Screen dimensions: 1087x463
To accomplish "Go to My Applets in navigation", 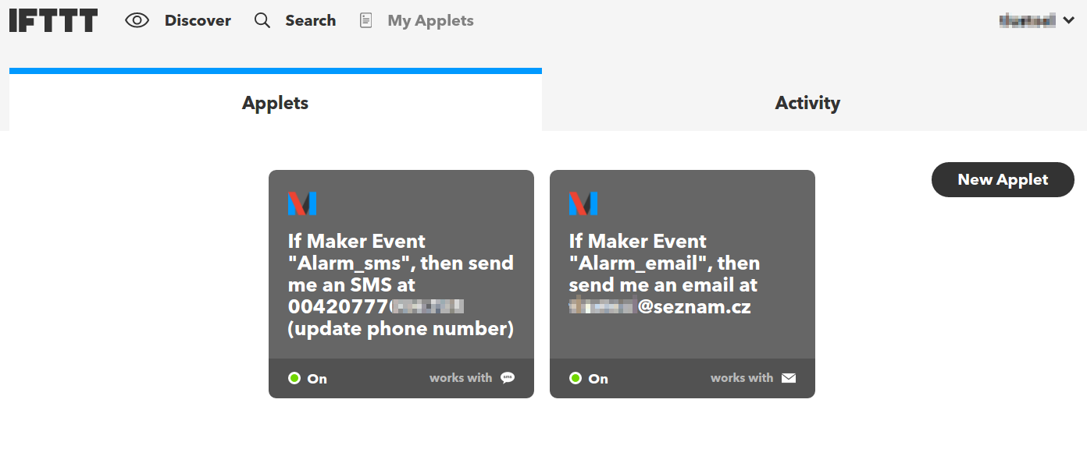I will coord(430,21).
